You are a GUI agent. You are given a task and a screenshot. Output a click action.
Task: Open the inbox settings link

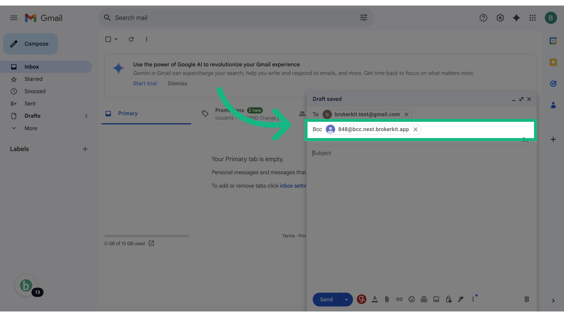pyautogui.click(x=293, y=186)
